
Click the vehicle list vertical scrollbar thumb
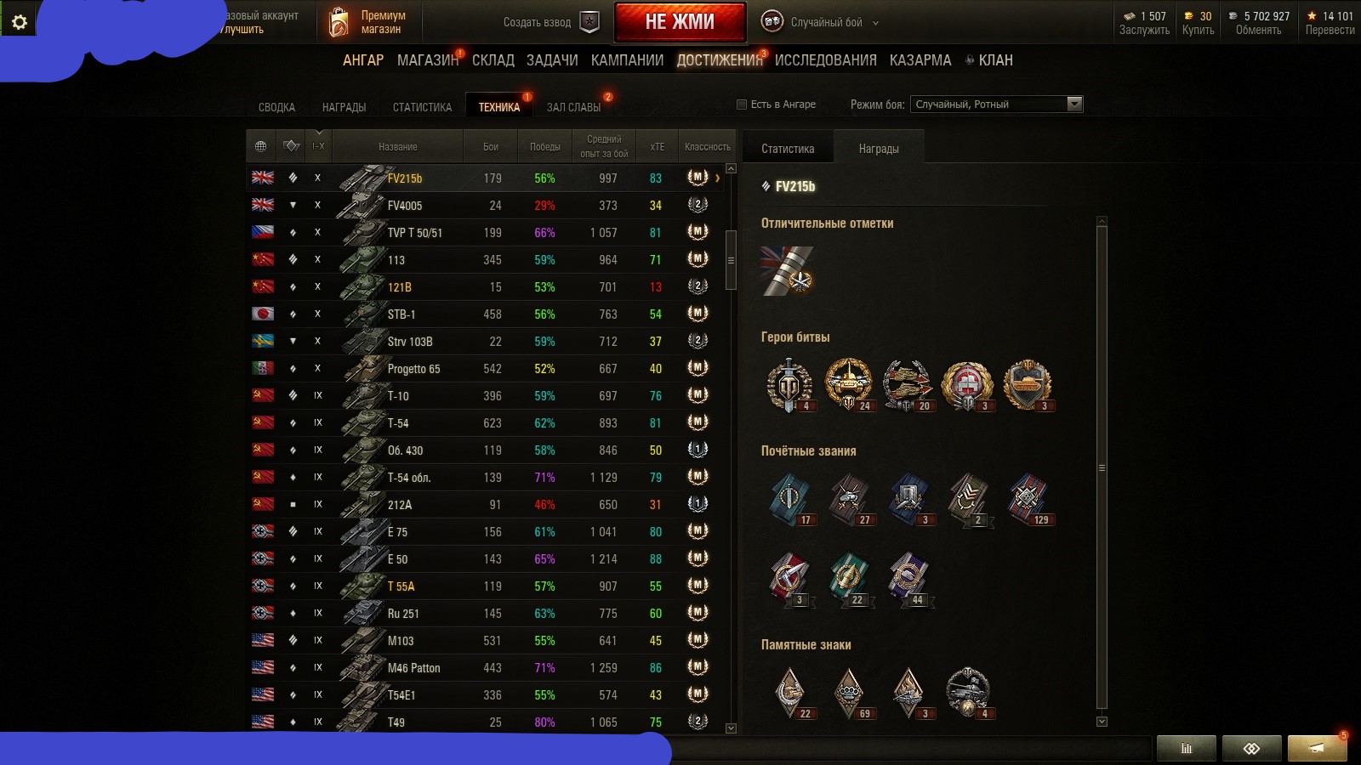(731, 260)
